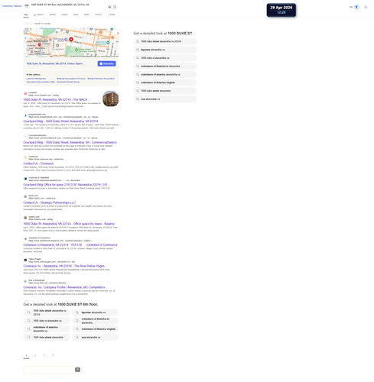Click the microphone voice search icon
The width and height of the screenshot is (374, 382).
tap(109, 7)
